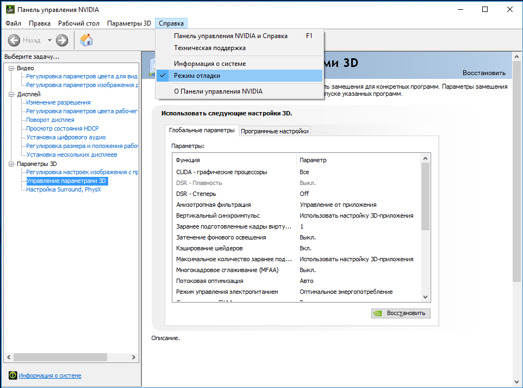Collapse the Видео tree node
Screen dimensions: 523x388
point(11,68)
